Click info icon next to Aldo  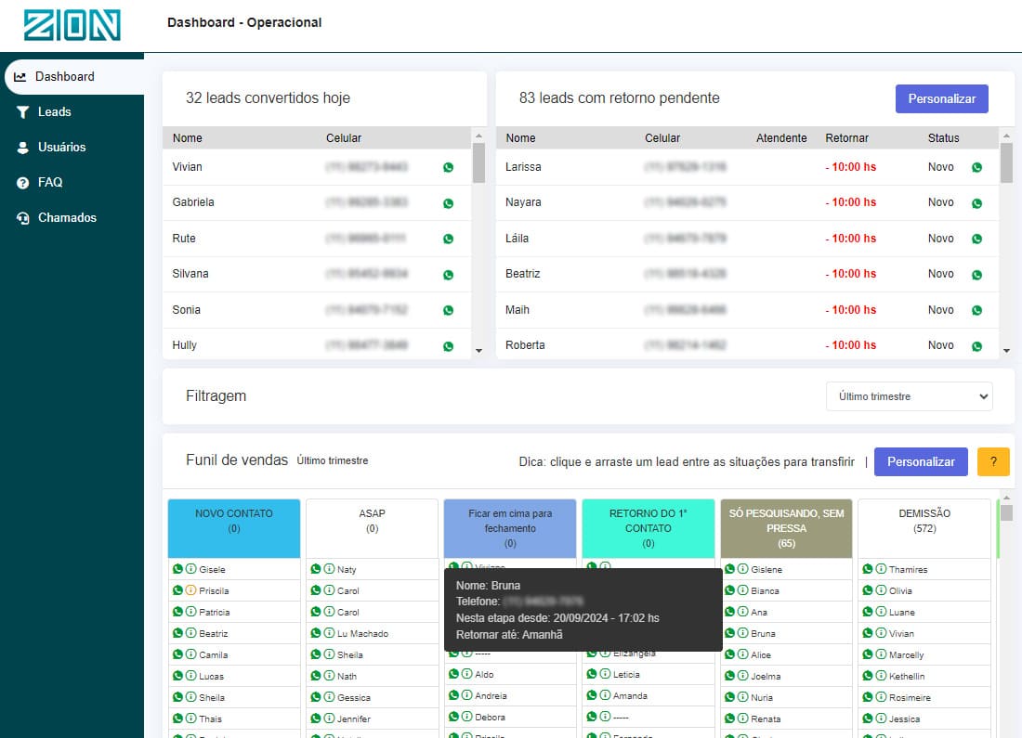(x=467, y=674)
